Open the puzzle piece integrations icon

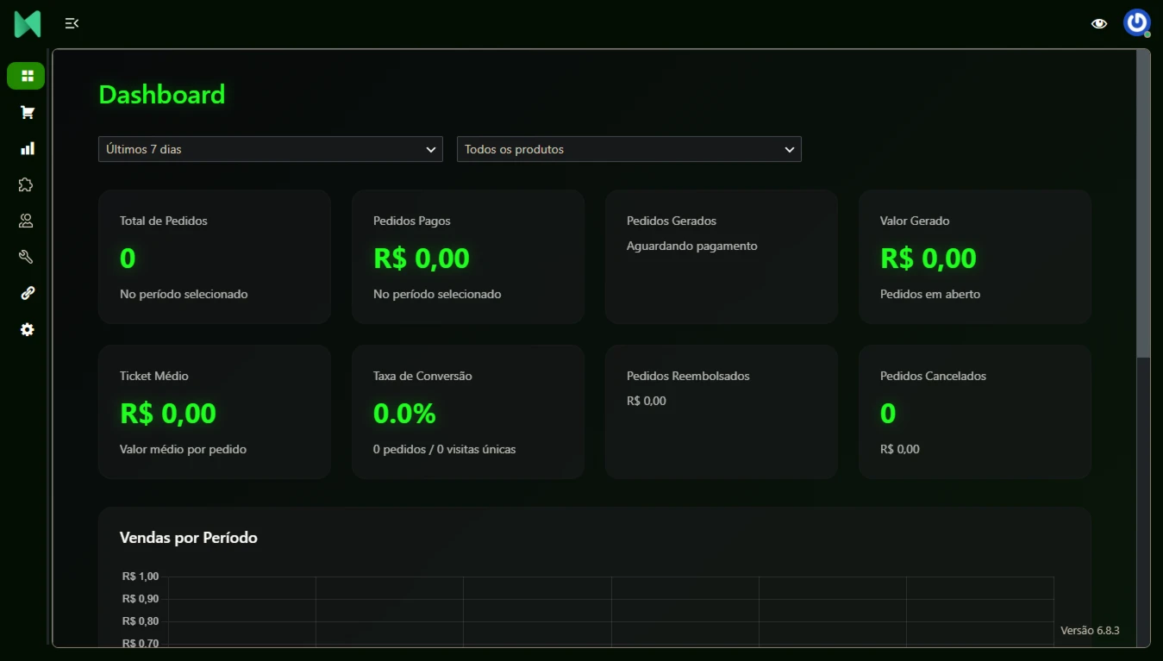(27, 185)
